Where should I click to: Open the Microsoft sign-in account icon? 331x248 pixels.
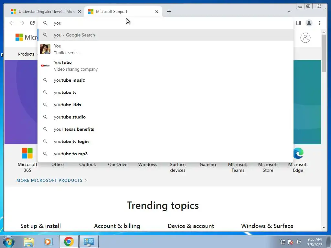pyautogui.click(x=305, y=38)
